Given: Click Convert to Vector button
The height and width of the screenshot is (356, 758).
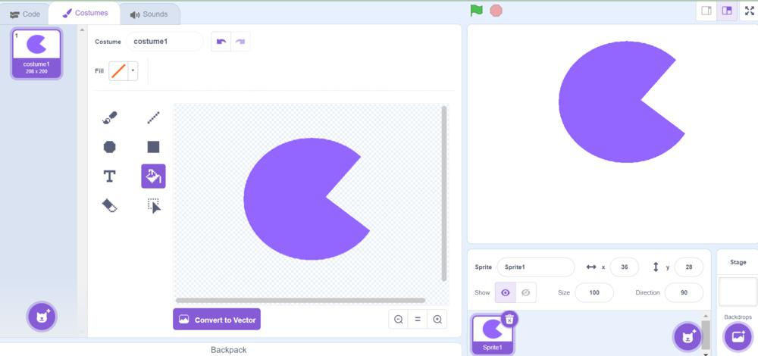Looking at the screenshot, I should pos(217,320).
